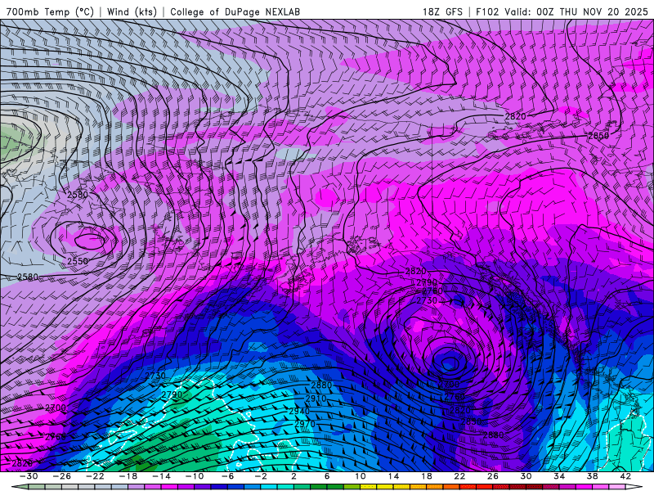The image size is (654, 491).
Task: Click the -30 color scale label
Action: [29, 476]
